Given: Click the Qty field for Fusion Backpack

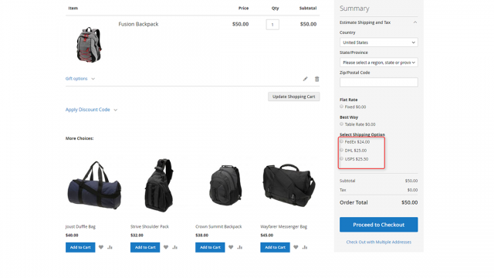Looking at the screenshot, I should (272, 25).
